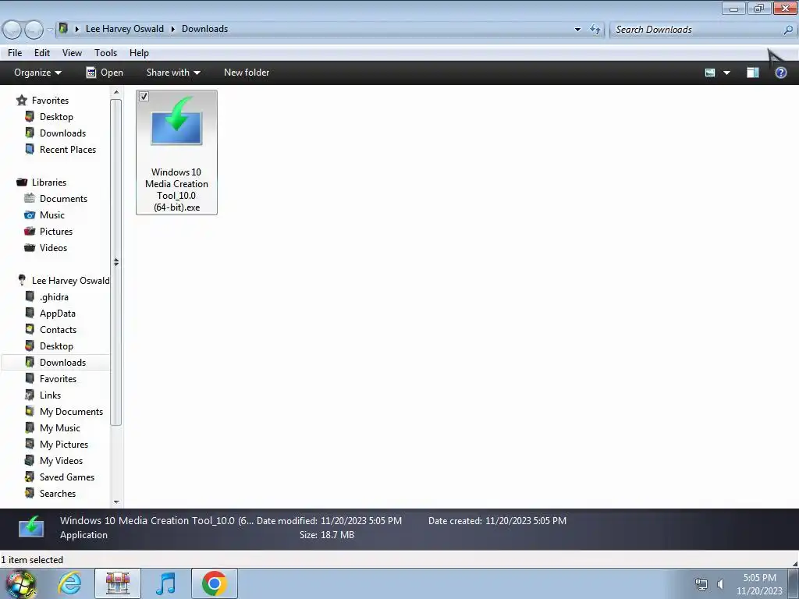799x599 pixels.
Task: Open the View menu
Action: tap(72, 53)
